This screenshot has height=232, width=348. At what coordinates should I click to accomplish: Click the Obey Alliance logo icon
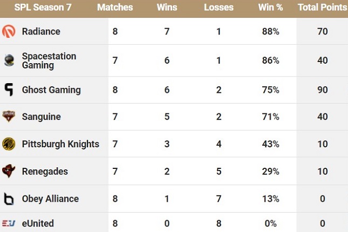point(9,199)
